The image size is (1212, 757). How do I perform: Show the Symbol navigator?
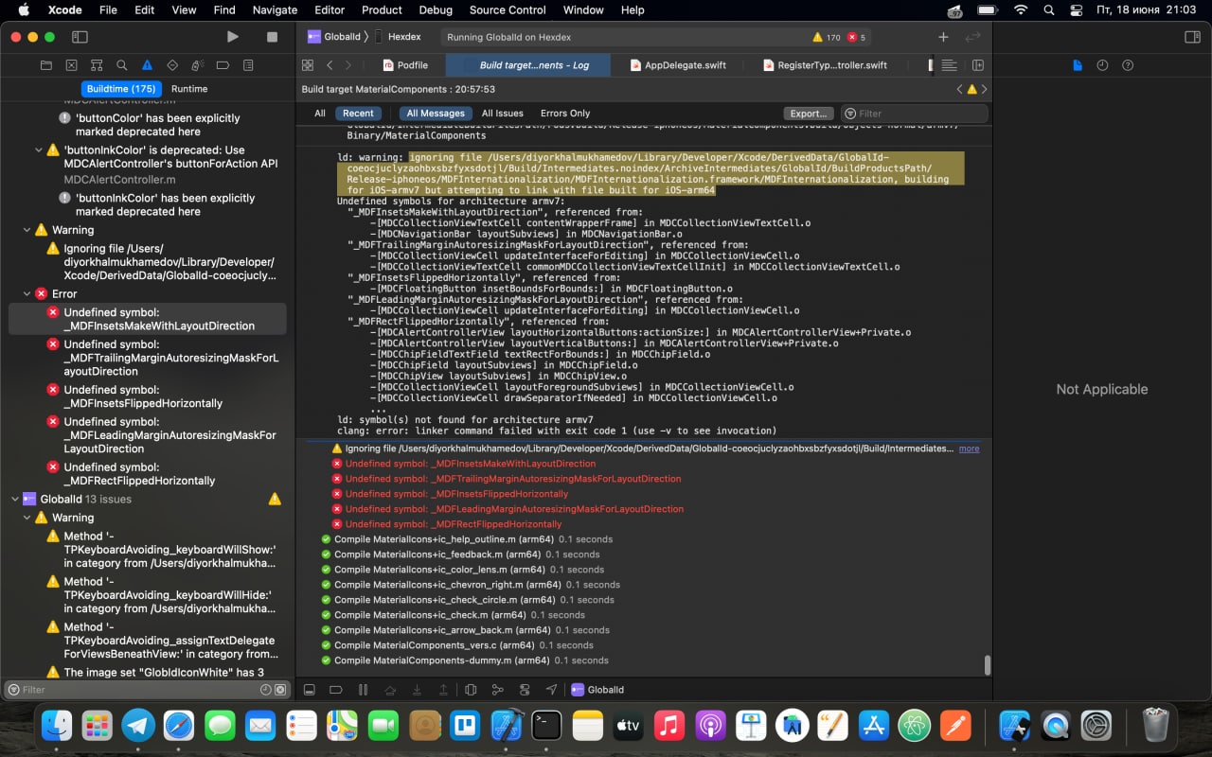(x=97, y=65)
